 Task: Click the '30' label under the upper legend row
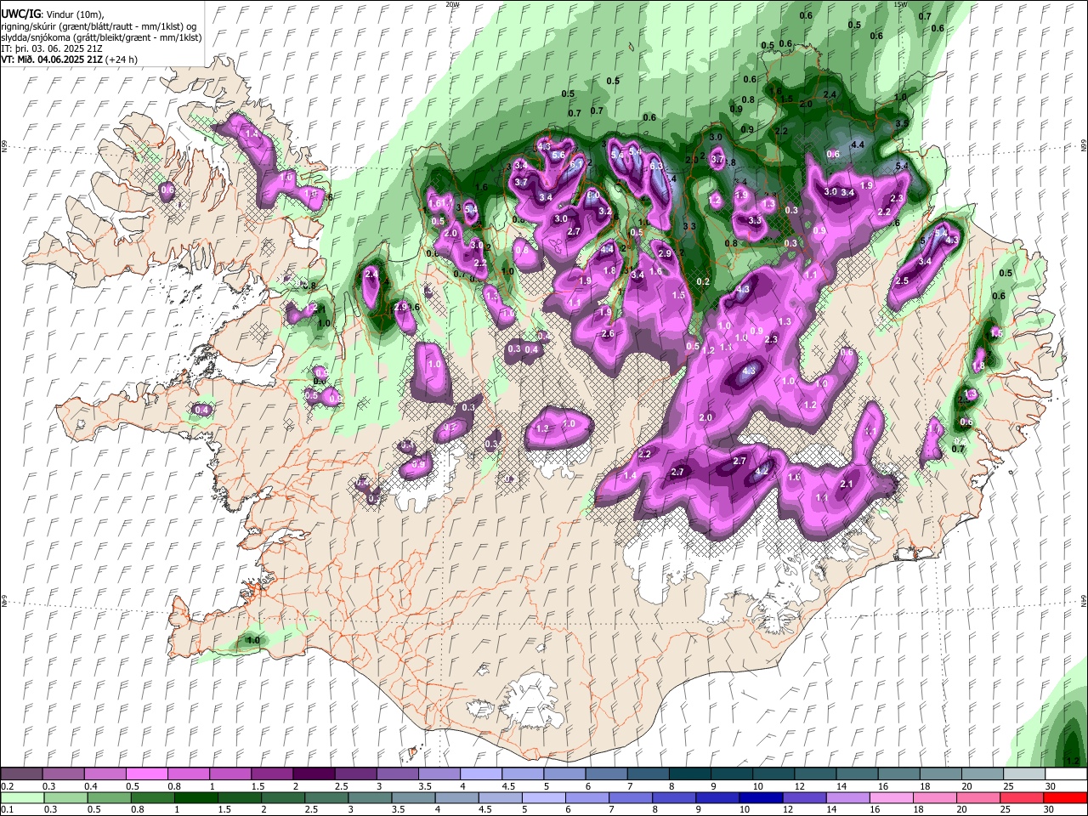point(1051,786)
